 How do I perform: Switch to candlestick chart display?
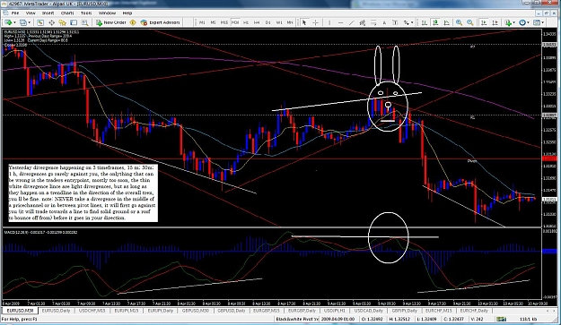coord(435,22)
